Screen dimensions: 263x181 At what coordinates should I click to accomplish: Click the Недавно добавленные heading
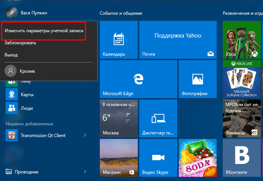tap(30, 124)
